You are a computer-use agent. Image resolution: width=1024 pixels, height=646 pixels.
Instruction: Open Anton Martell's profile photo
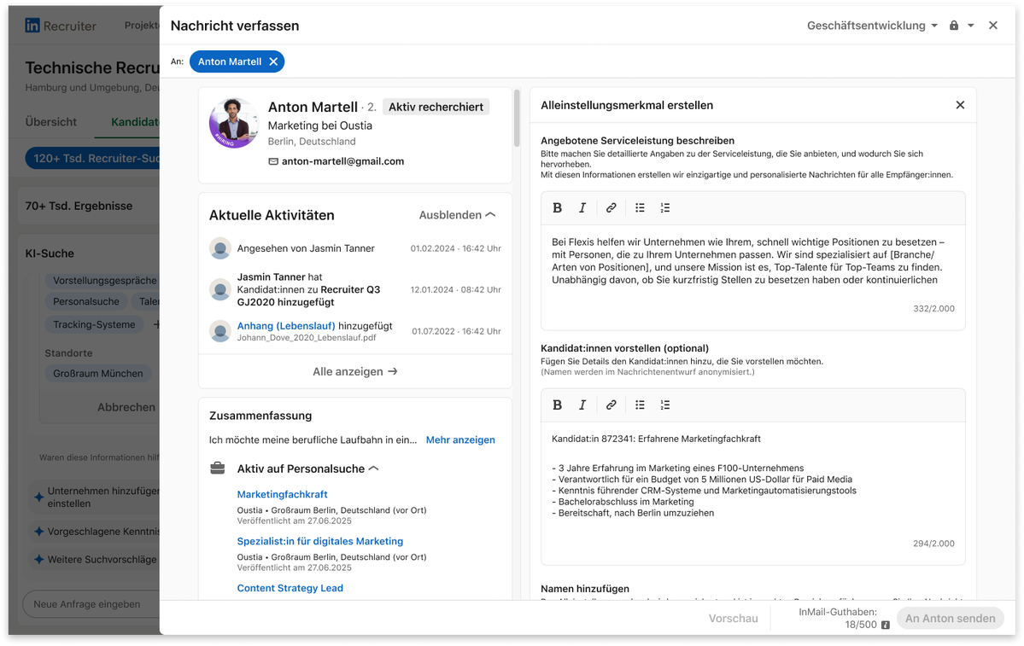click(x=234, y=124)
